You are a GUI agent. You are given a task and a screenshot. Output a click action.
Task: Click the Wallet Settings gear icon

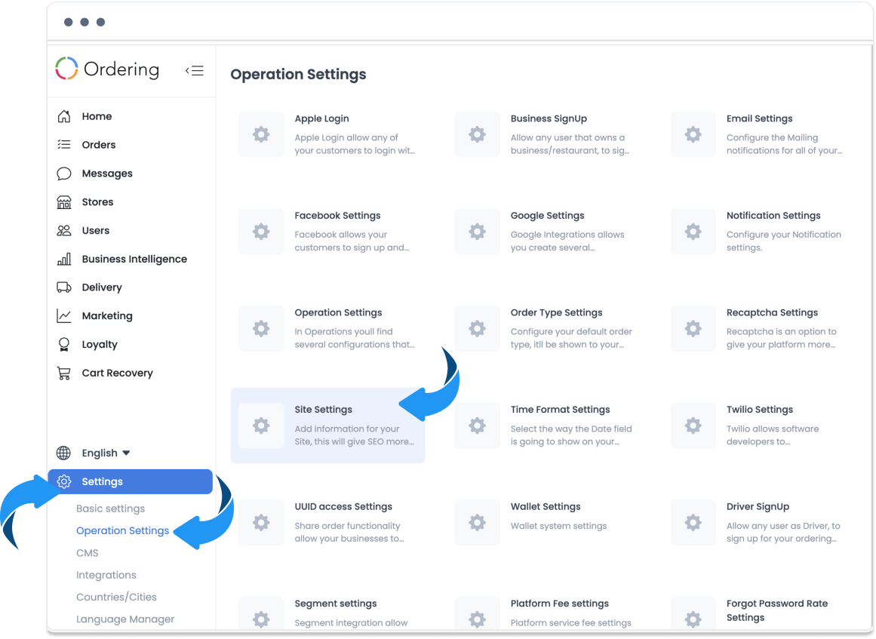point(477,523)
